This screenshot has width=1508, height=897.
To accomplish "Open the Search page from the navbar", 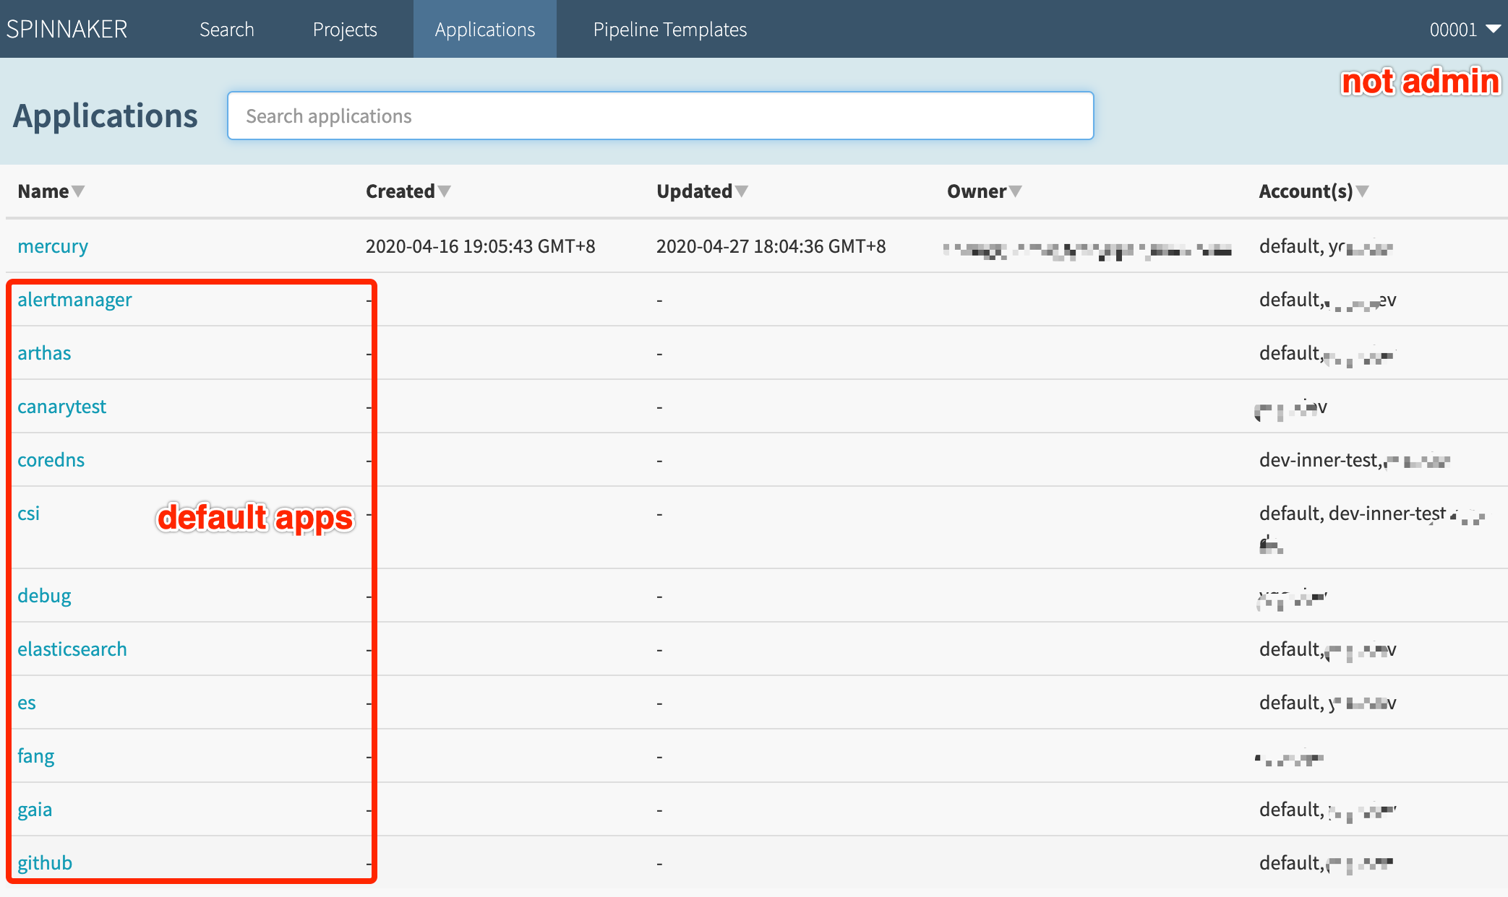I will (x=226, y=29).
